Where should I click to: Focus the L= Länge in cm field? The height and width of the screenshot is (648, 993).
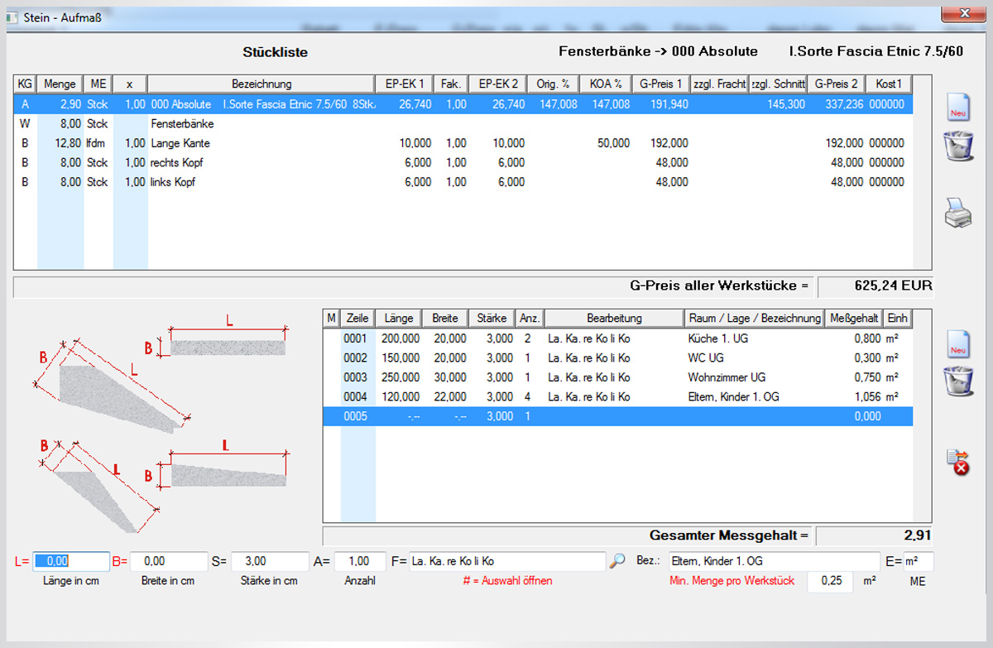click(71, 561)
